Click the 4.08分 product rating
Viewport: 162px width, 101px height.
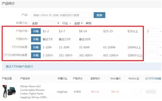(x=77, y=91)
